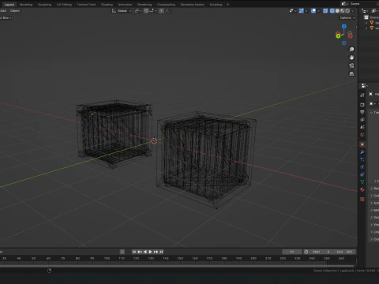Switch to the Rendering workspace tab
This screenshot has width=379, height=284.
pos(144,5)
